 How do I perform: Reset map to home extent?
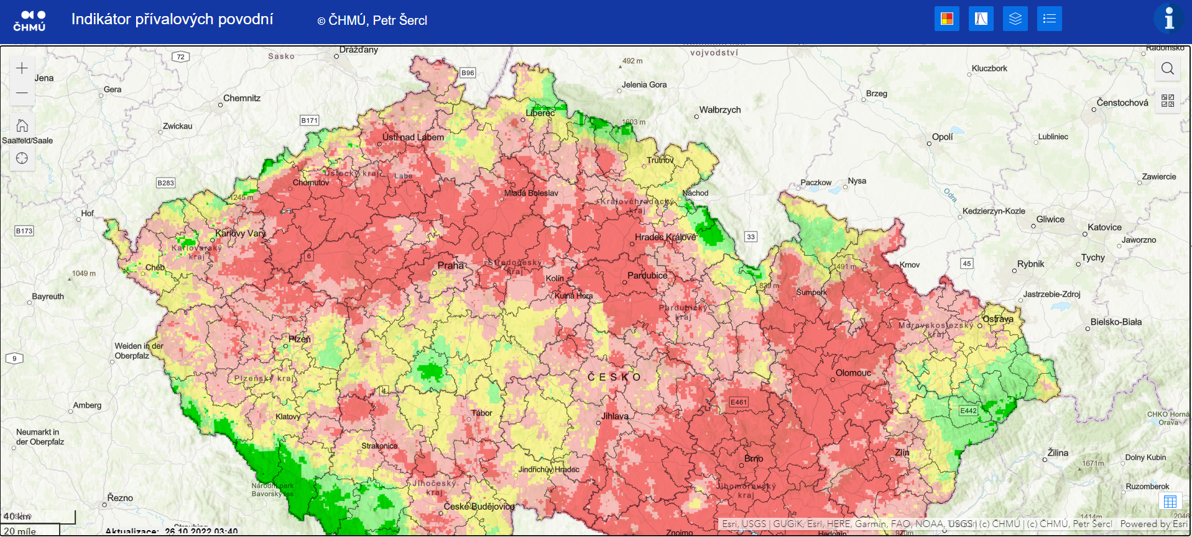point(22,126)
